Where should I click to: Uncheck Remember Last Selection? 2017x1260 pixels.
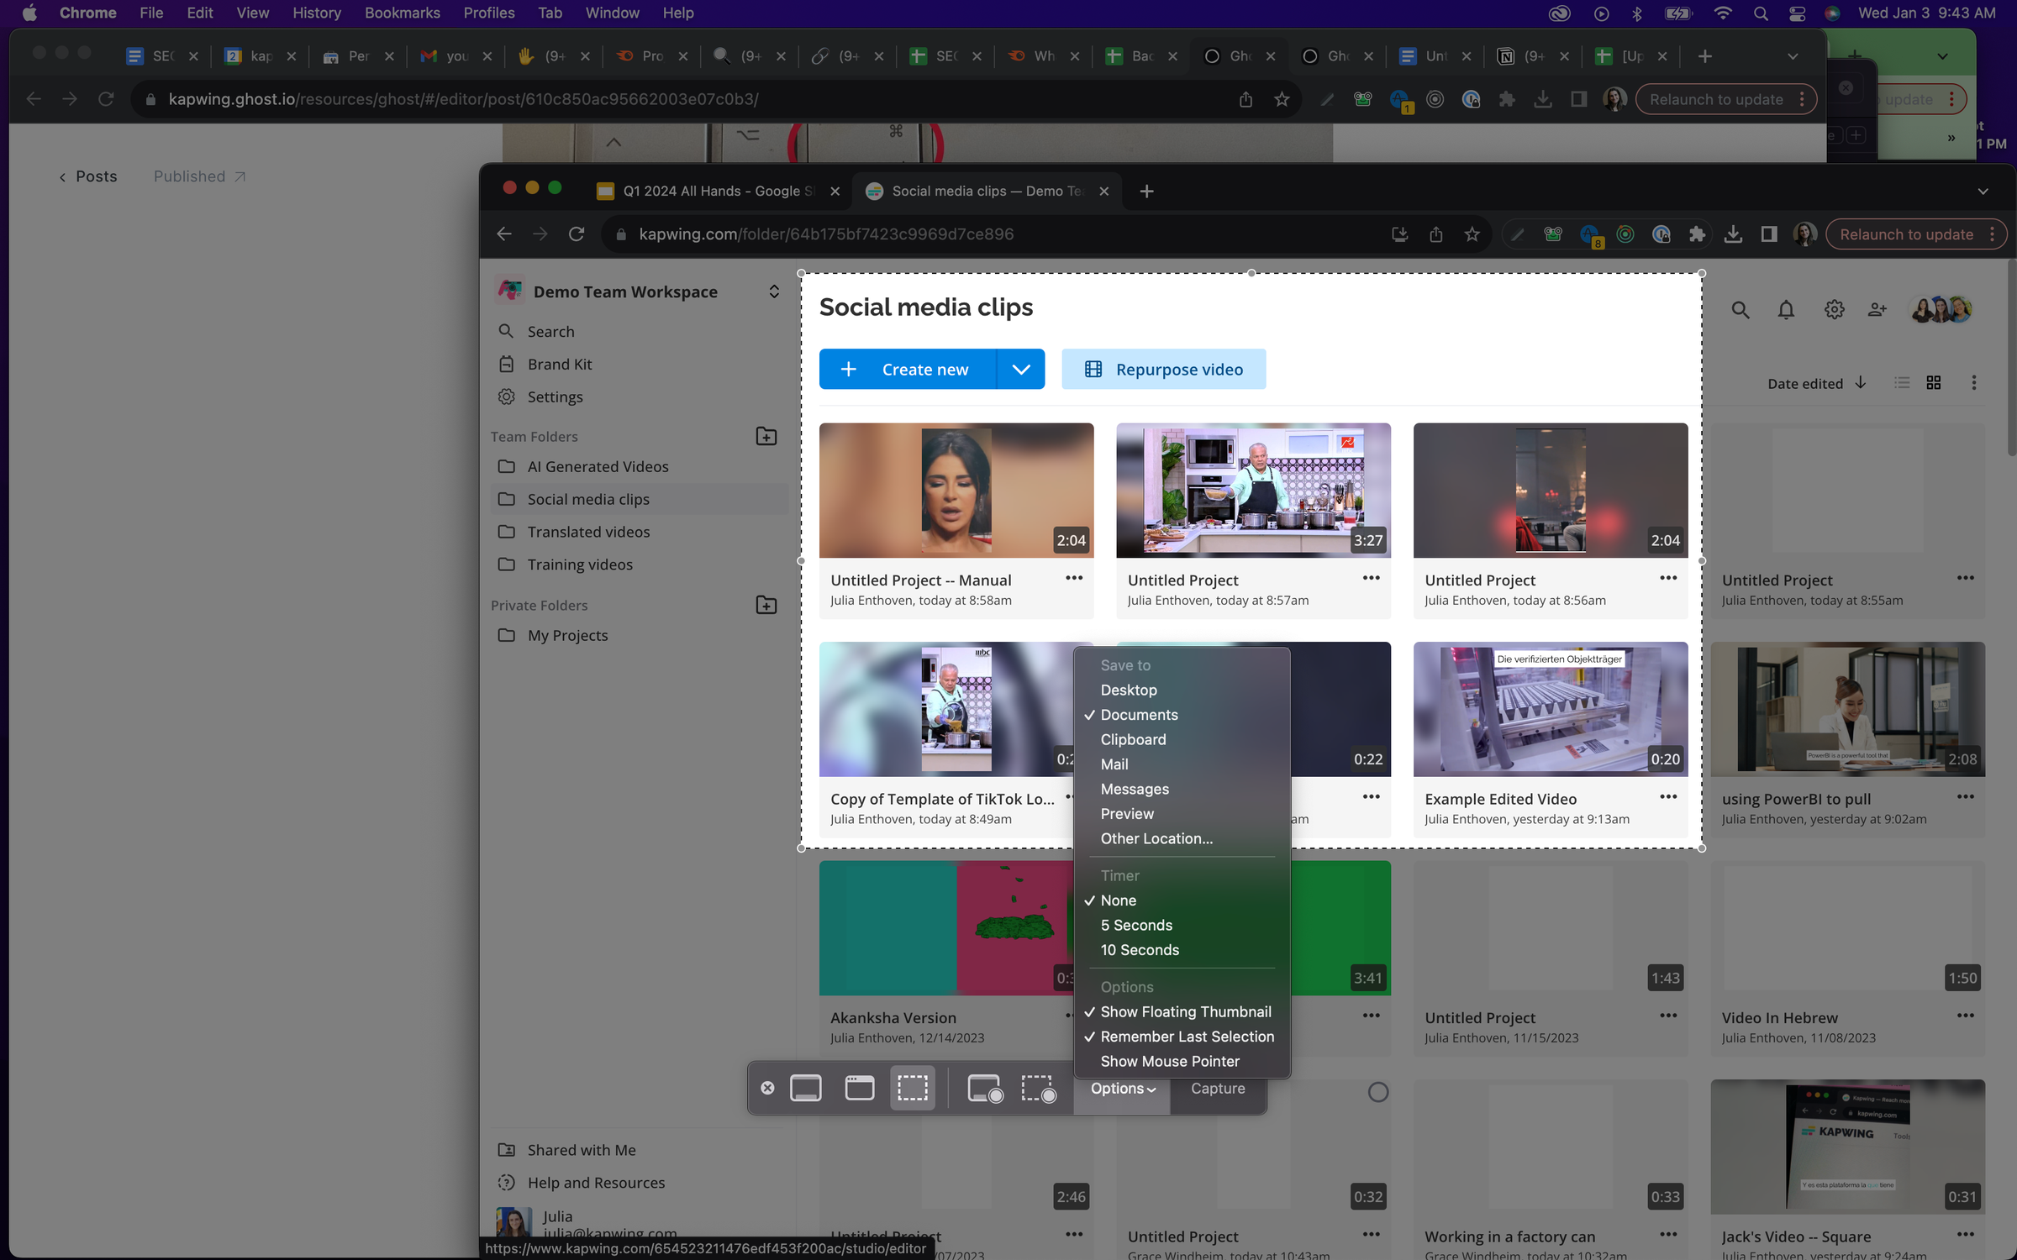pos(1187,1036)
